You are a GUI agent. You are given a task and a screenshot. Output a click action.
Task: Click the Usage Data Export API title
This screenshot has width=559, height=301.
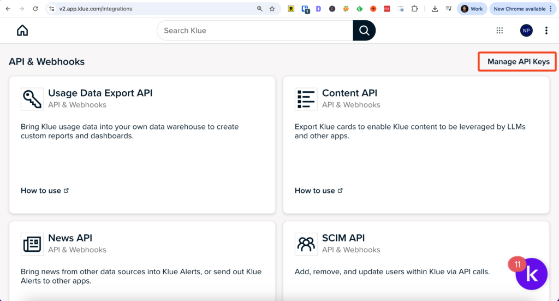tap(100, 93)
